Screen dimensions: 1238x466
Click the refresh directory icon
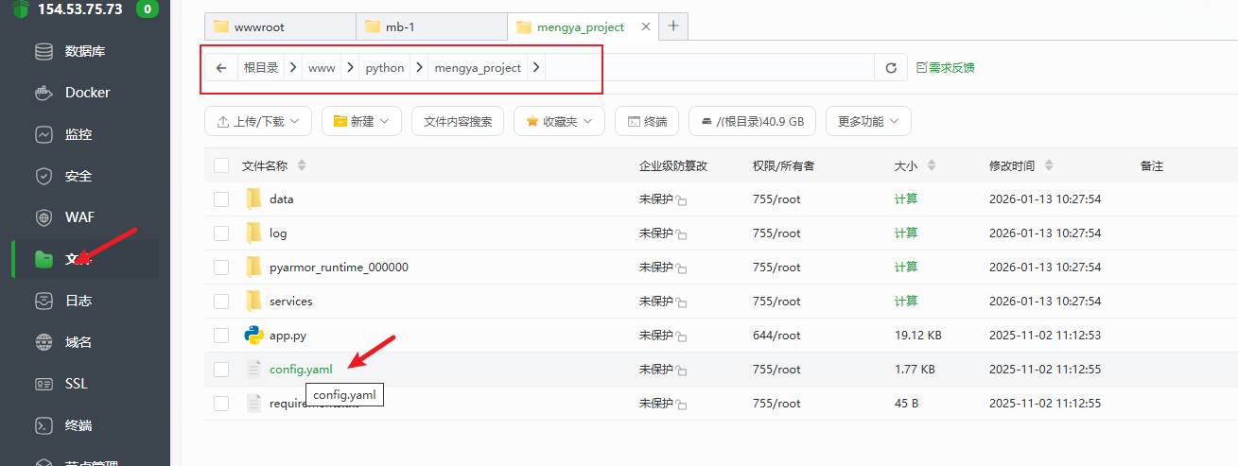point(890,68)
